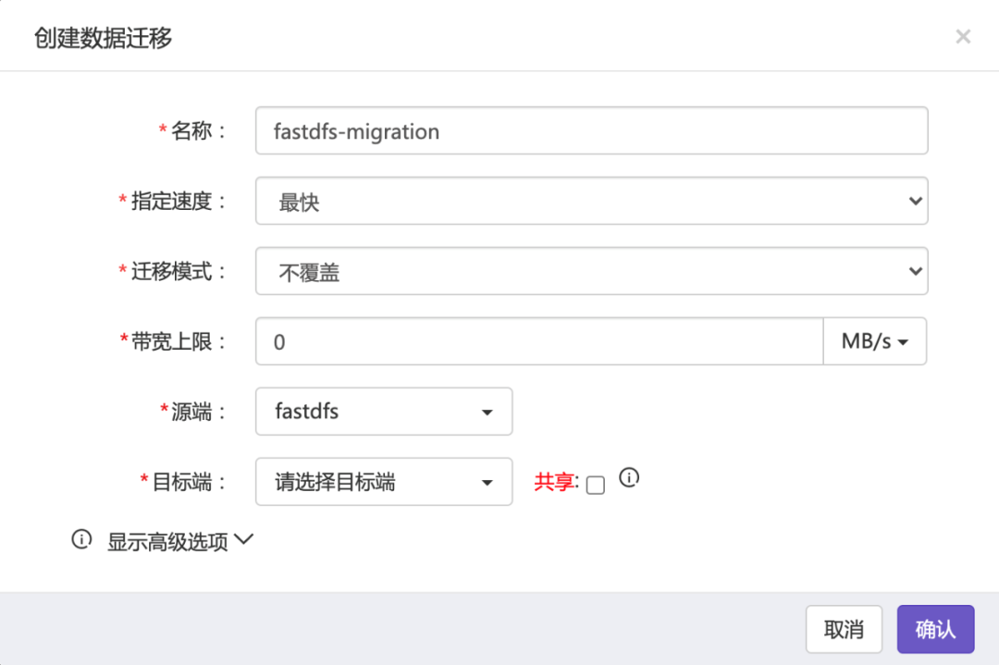999x665 pixels.
Task: Focus the 名称 field containing fastdfs-migration
Action: pos(591,130)
